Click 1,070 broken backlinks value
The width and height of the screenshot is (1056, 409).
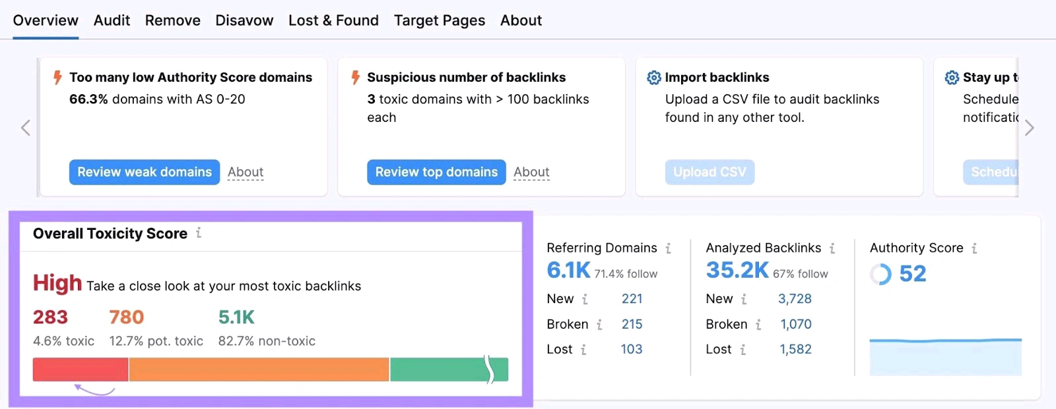point(796,324)
